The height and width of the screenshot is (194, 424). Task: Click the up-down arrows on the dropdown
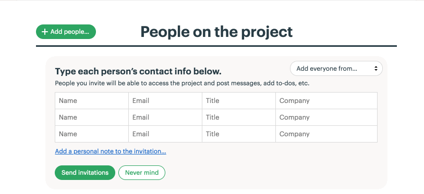376,69
